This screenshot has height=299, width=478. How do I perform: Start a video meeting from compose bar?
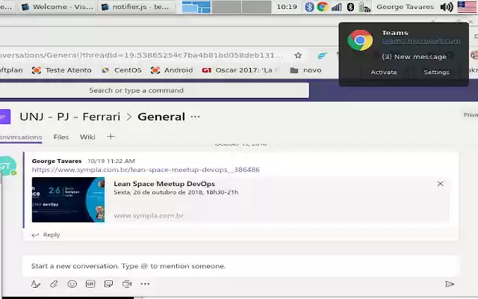(127, 284)
